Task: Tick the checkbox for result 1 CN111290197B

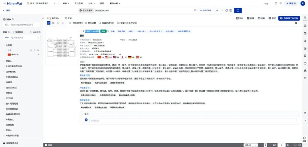Action: (x=81, y=31)
